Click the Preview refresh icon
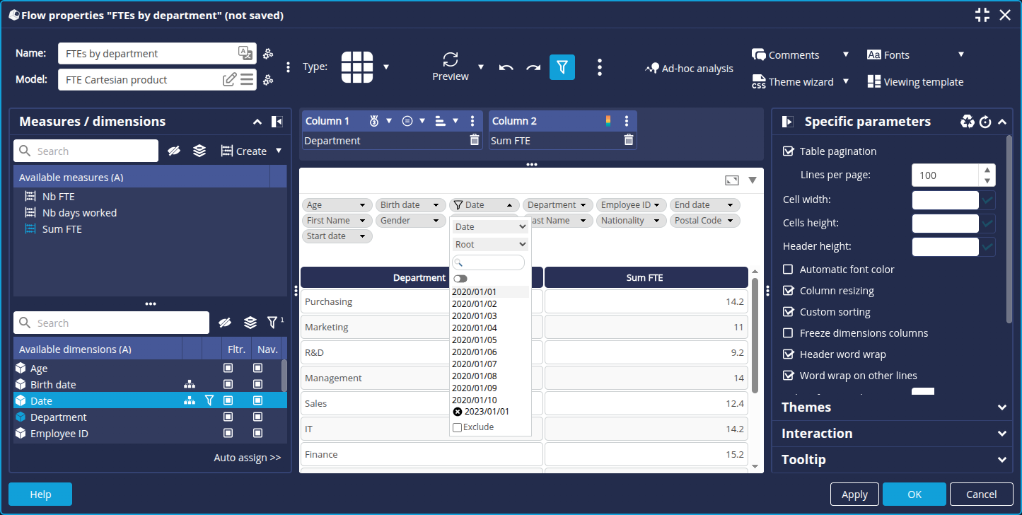The width and height of the screenshot is (1022, 515). point(451,59)
